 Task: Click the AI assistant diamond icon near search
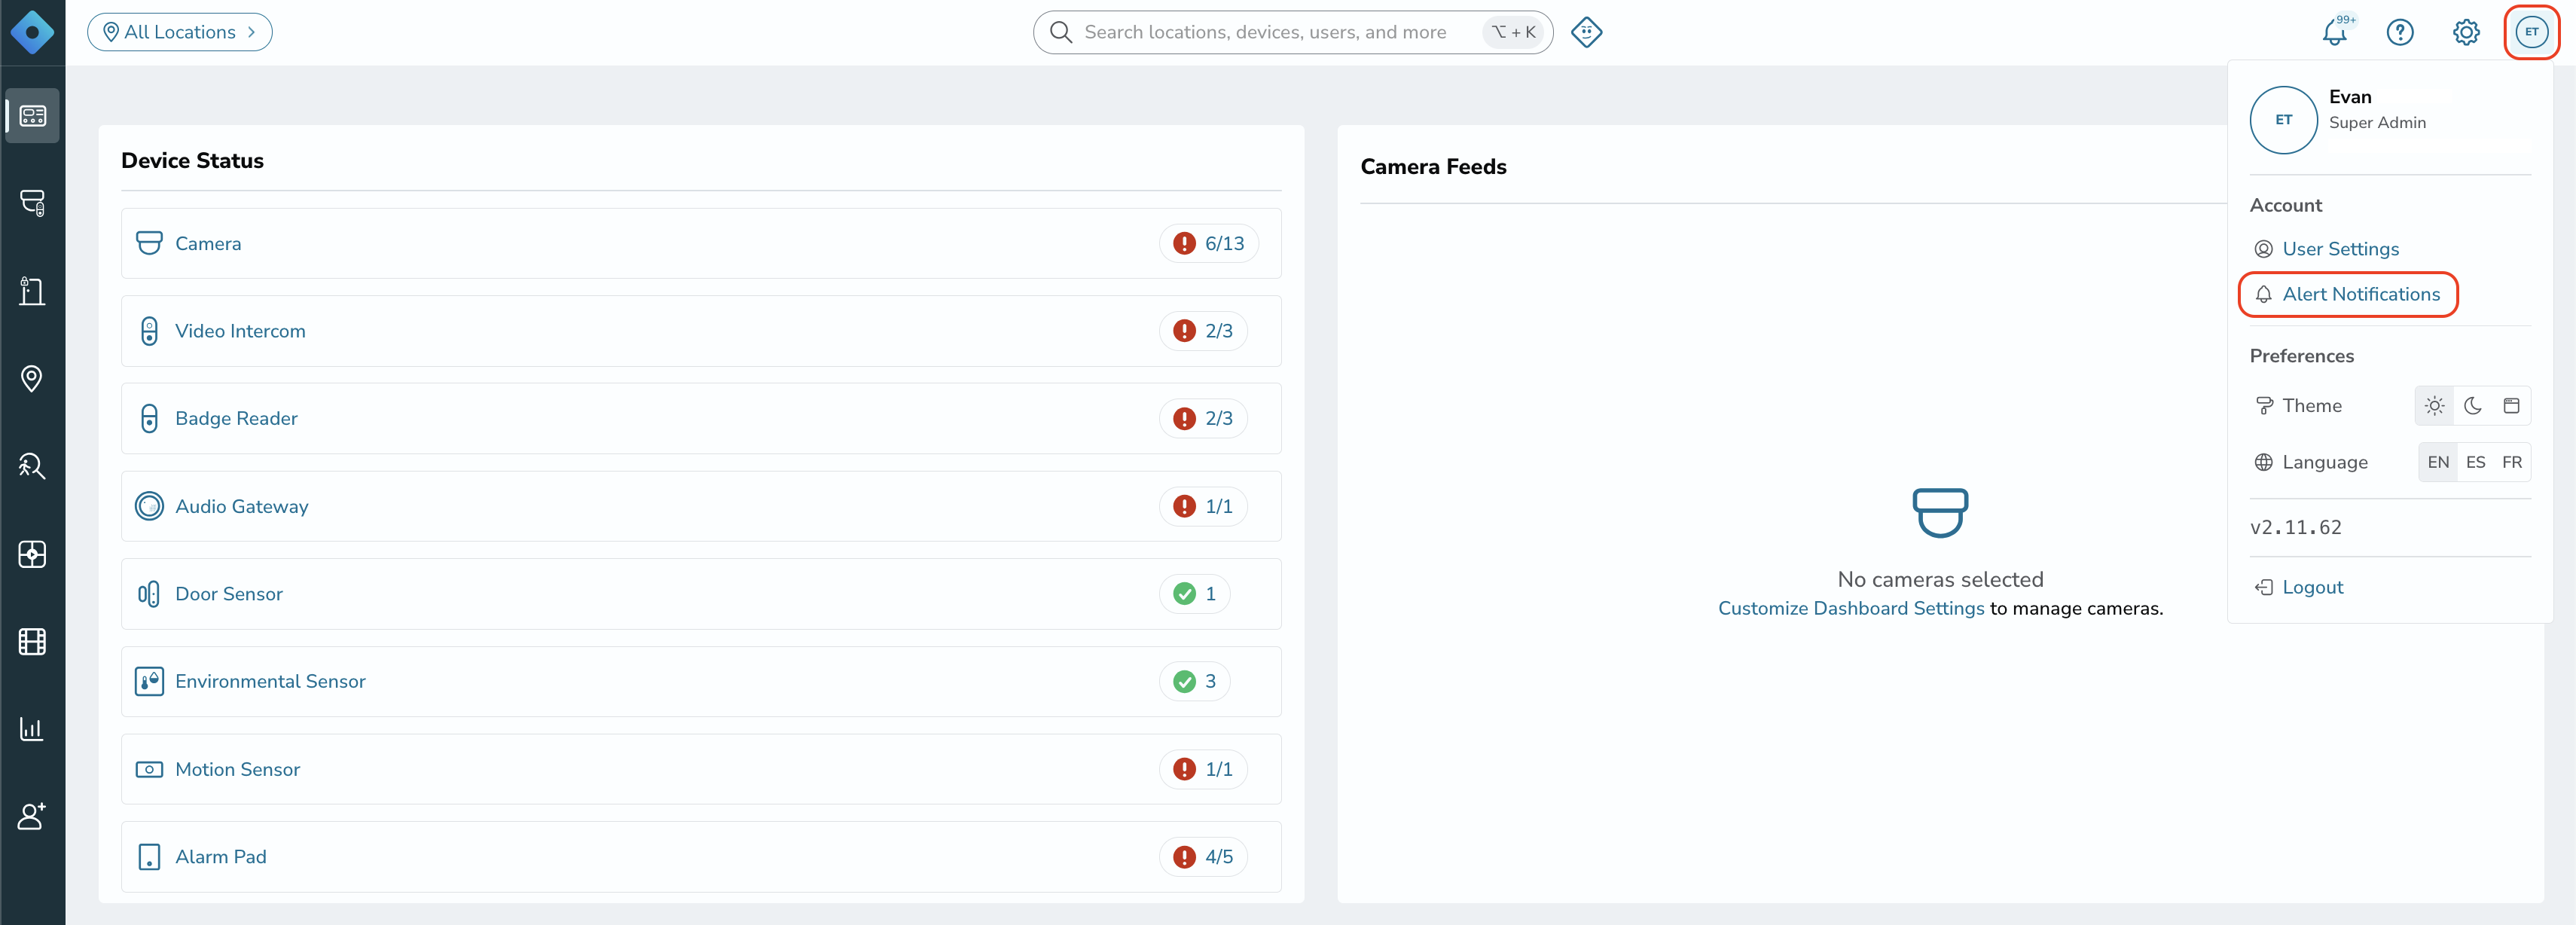[x=1586, y=32]
